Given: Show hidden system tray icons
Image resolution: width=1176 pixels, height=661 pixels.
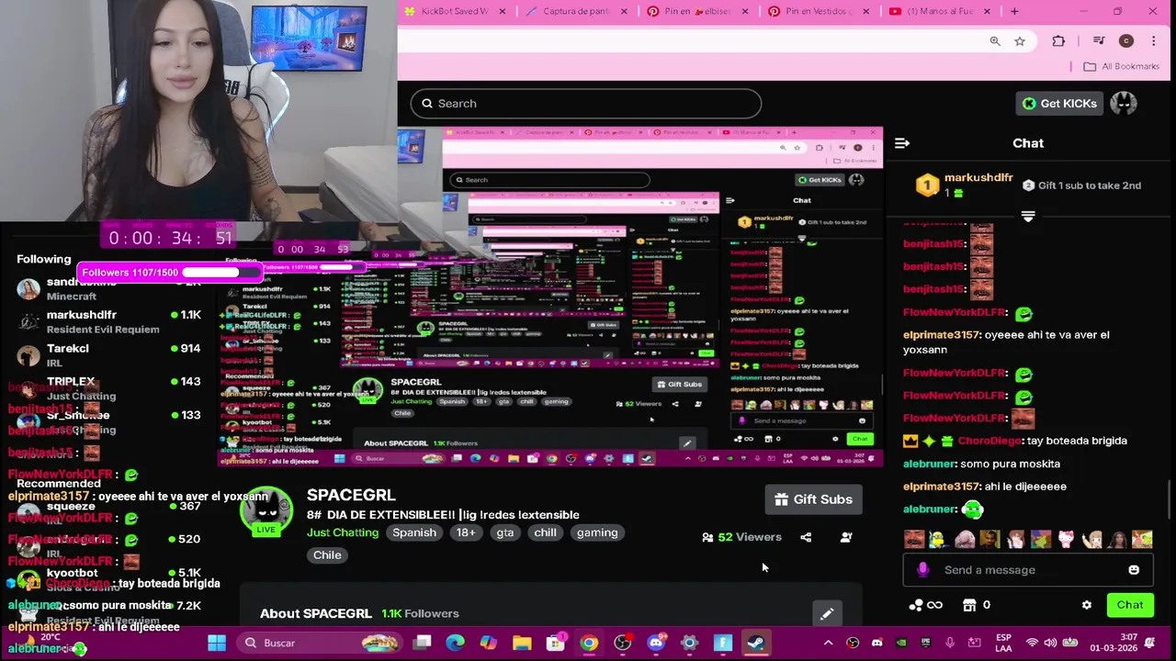Looking at the screenshot, I should (x=828, y=643).
